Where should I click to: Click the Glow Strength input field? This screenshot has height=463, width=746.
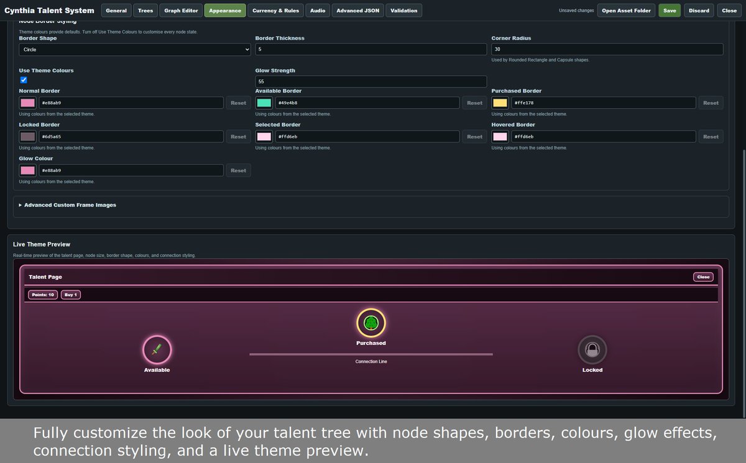tap(371, 82)
